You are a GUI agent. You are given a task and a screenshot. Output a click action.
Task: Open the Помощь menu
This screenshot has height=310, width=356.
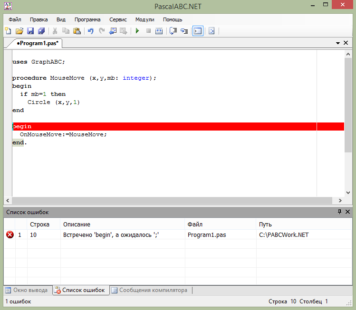click(x=173, y=20)
